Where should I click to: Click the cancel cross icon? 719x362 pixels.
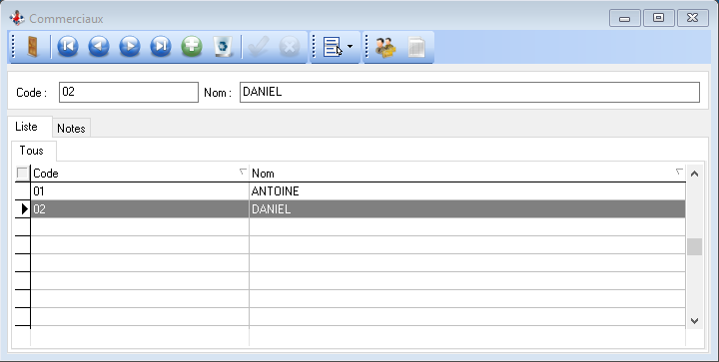coord(290,46)
